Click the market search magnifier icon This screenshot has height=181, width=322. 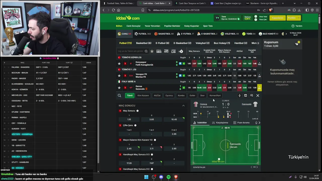[x=119, y=96]
